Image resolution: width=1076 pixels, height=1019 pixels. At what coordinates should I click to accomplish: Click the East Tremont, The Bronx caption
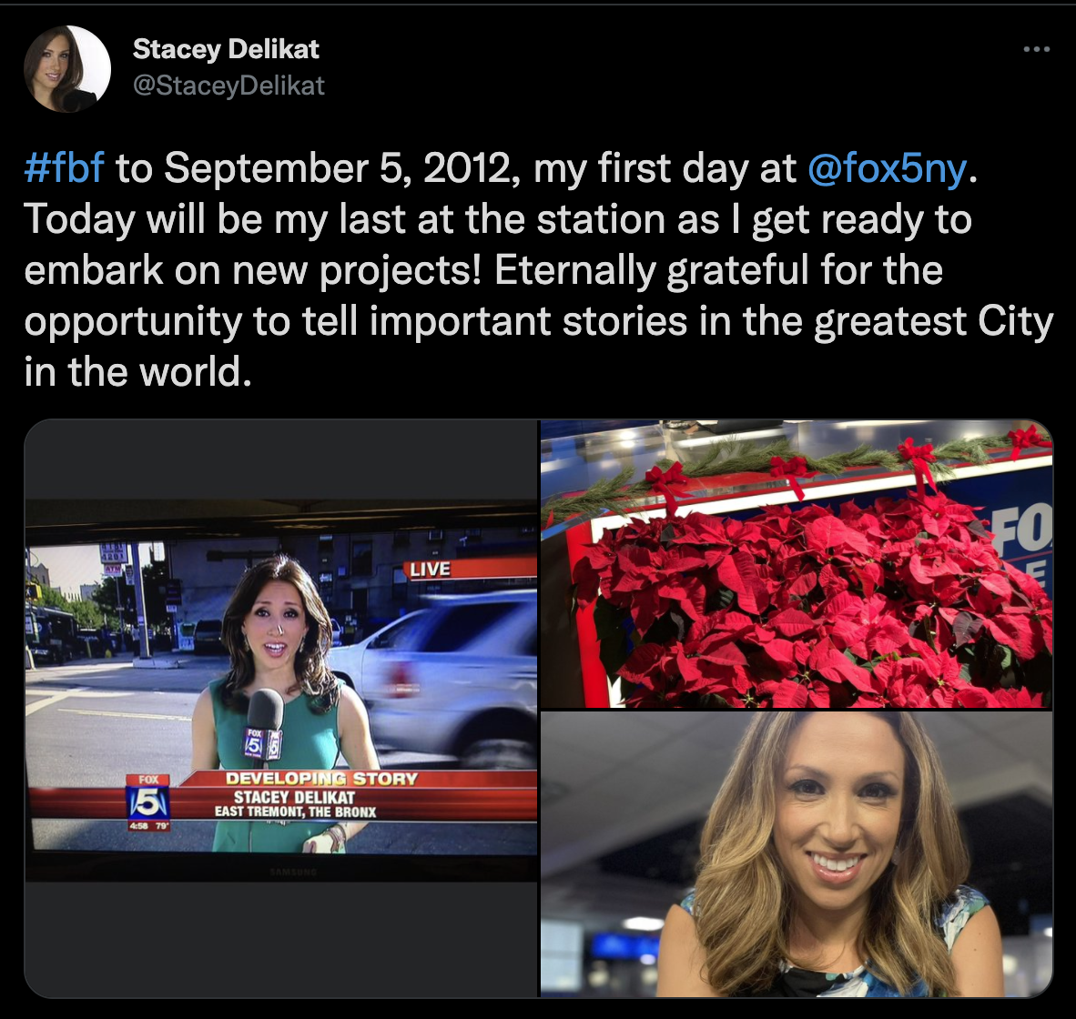pyautogui.click(x=295, y=812)
